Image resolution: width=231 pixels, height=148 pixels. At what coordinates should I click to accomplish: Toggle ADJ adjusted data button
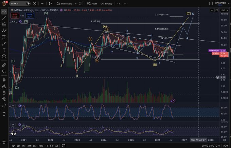(226, 146)
